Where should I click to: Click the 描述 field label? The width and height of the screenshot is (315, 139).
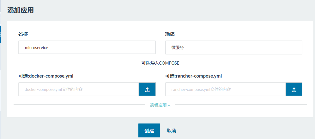tap(170, 34)
